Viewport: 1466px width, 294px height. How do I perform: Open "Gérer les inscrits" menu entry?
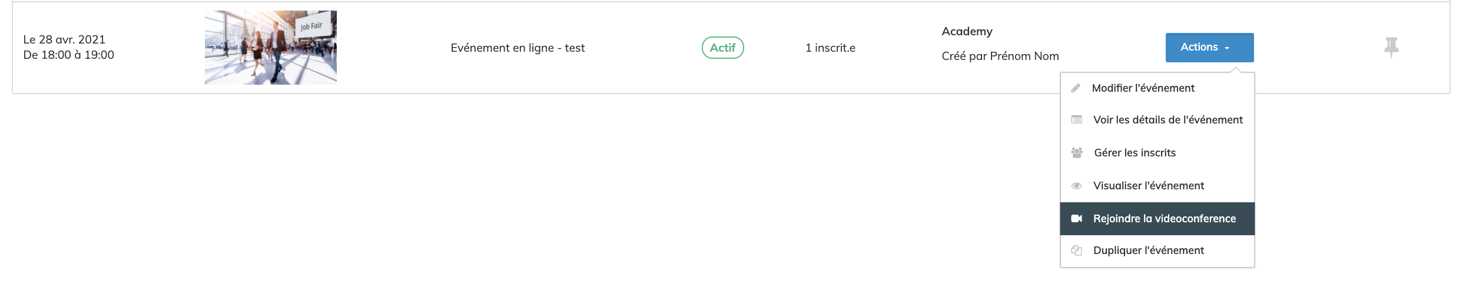[x=1135, y=153]
